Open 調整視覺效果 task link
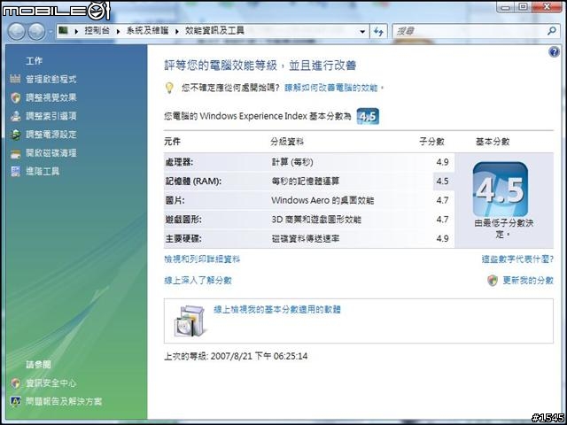567x425 pixels. point(51,97)
